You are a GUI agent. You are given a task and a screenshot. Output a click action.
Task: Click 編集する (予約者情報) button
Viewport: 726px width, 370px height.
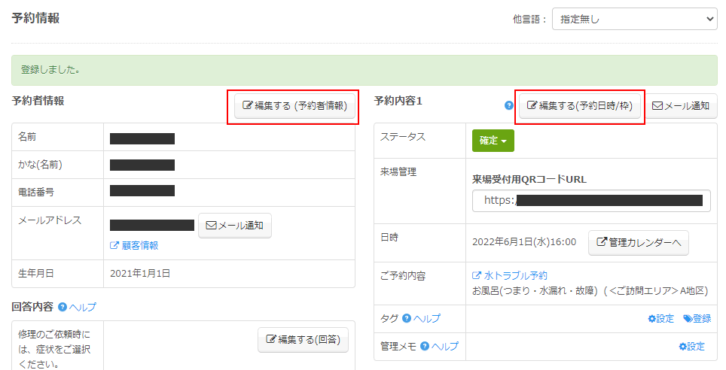(x=295, y=106)
